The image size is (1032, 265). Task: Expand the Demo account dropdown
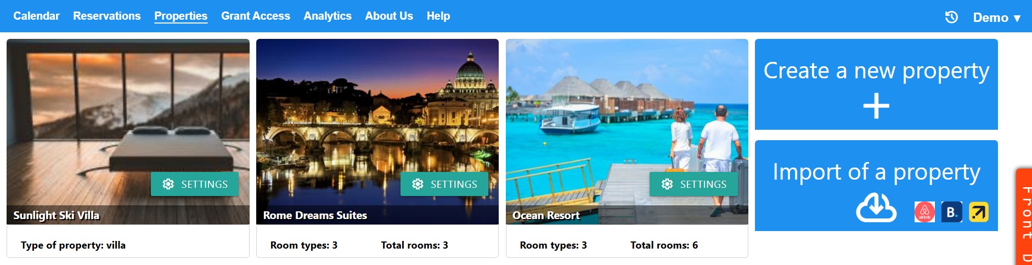(x=996, y=18)
